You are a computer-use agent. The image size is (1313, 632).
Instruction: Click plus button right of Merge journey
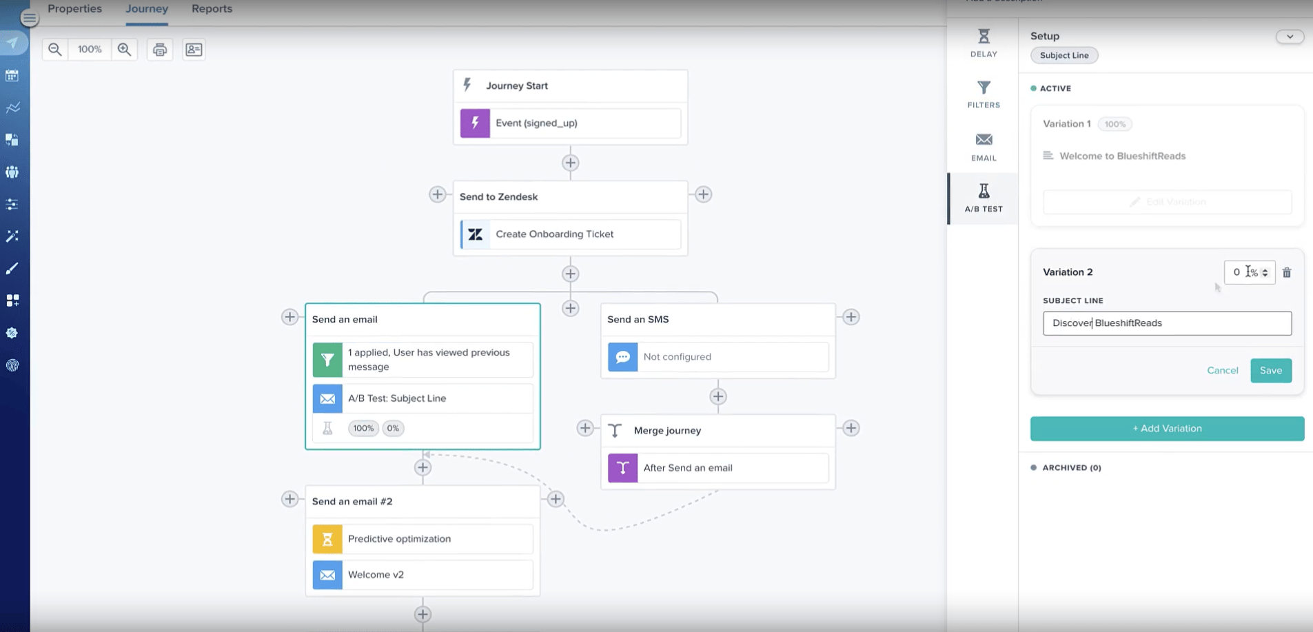click(x=851, y=428)
